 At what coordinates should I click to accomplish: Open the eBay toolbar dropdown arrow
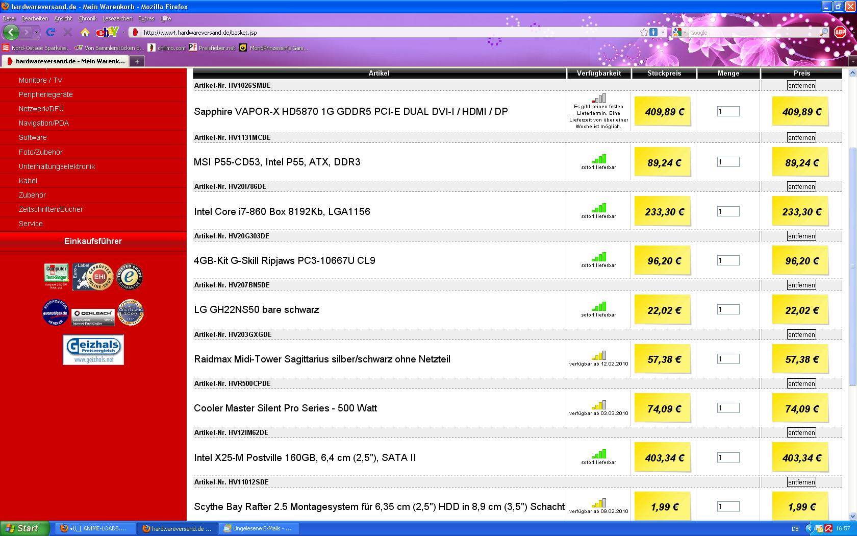123,32
